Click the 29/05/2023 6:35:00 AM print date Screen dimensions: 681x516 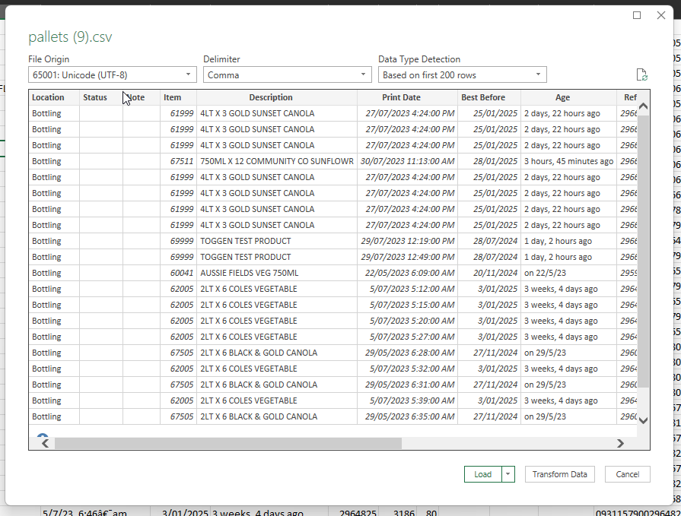[407, 416]
